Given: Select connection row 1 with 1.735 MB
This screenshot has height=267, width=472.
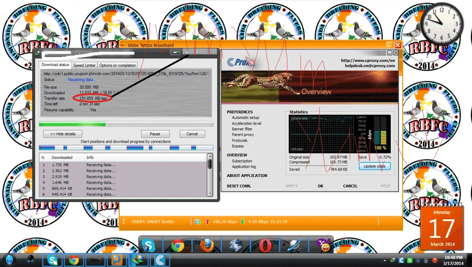Looking at the screenshot, I should (x=123, y=165).
